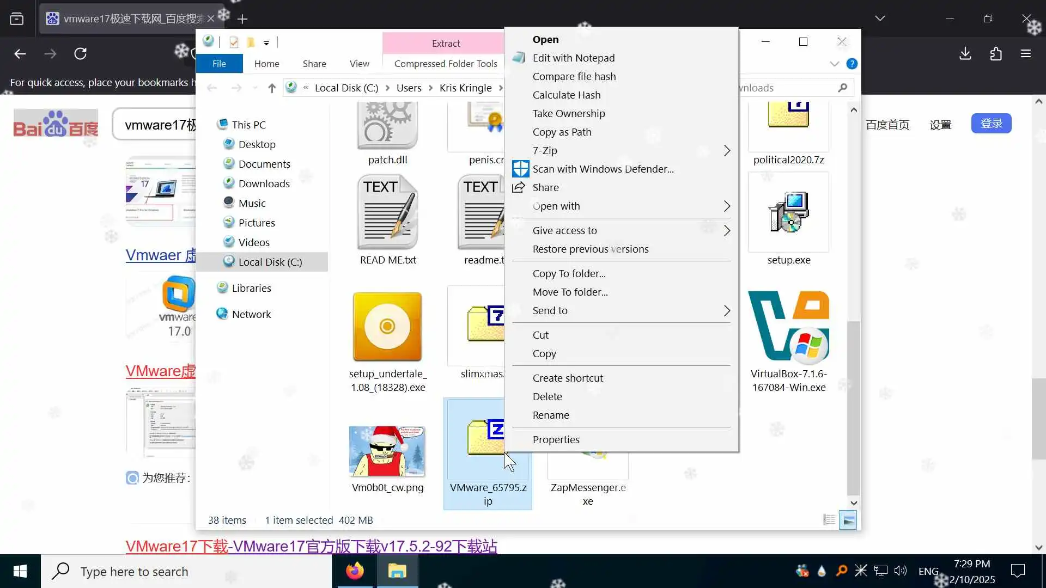
Task: Click the Up directory arrow in Explorer
Action: tap(271, 88)
